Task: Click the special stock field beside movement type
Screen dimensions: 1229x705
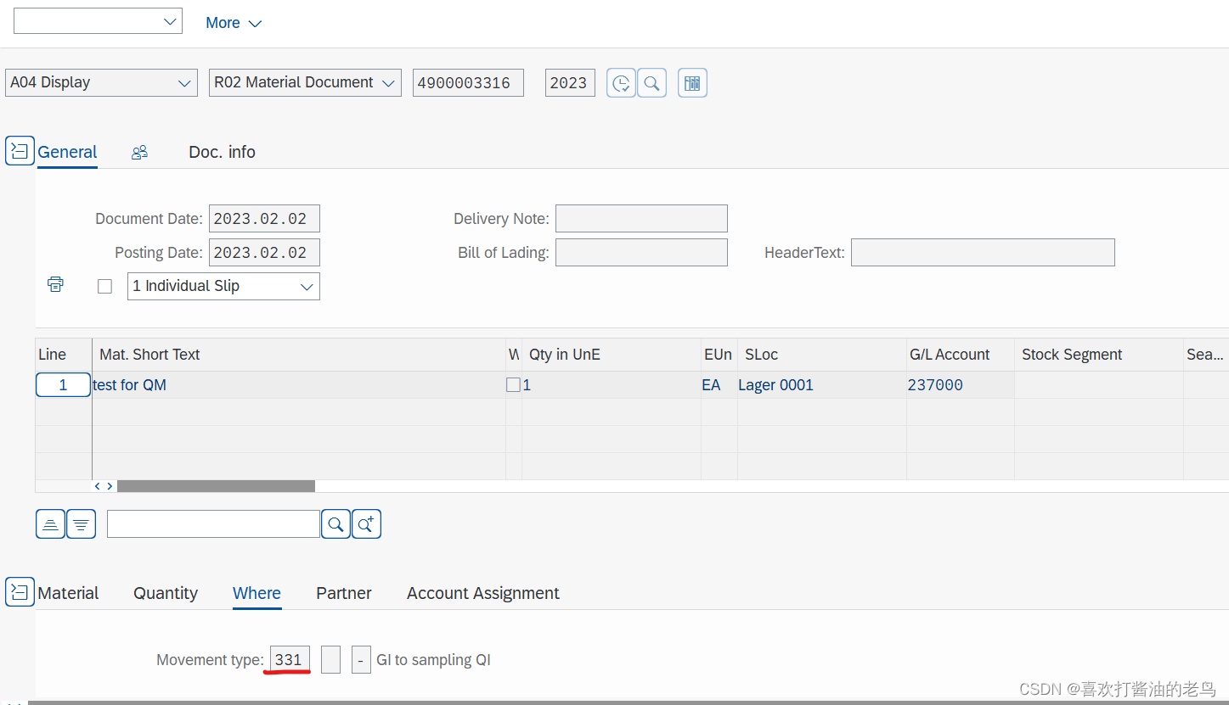Action: (330, 659)
